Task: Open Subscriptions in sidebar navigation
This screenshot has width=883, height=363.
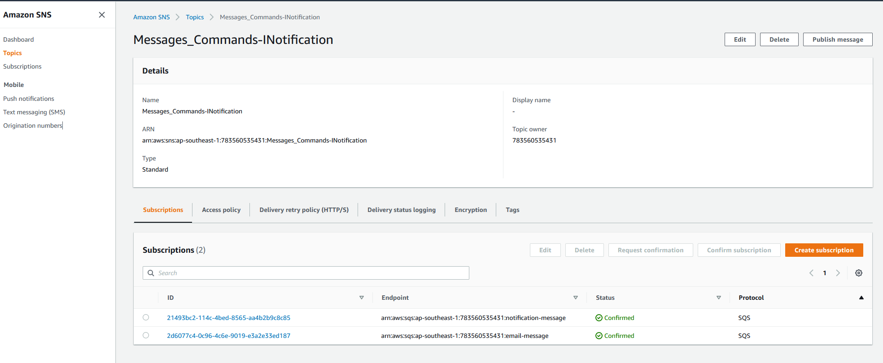Action: pyautogui.click(x=22, y=66)
